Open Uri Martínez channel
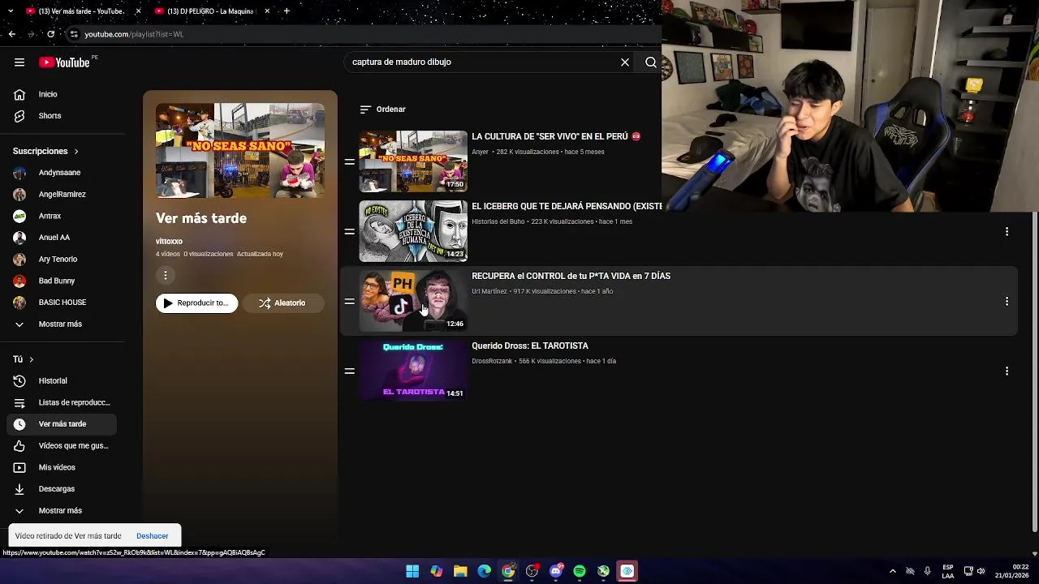The height and width of the screenshot is (584, 1039). pos(489,292)
